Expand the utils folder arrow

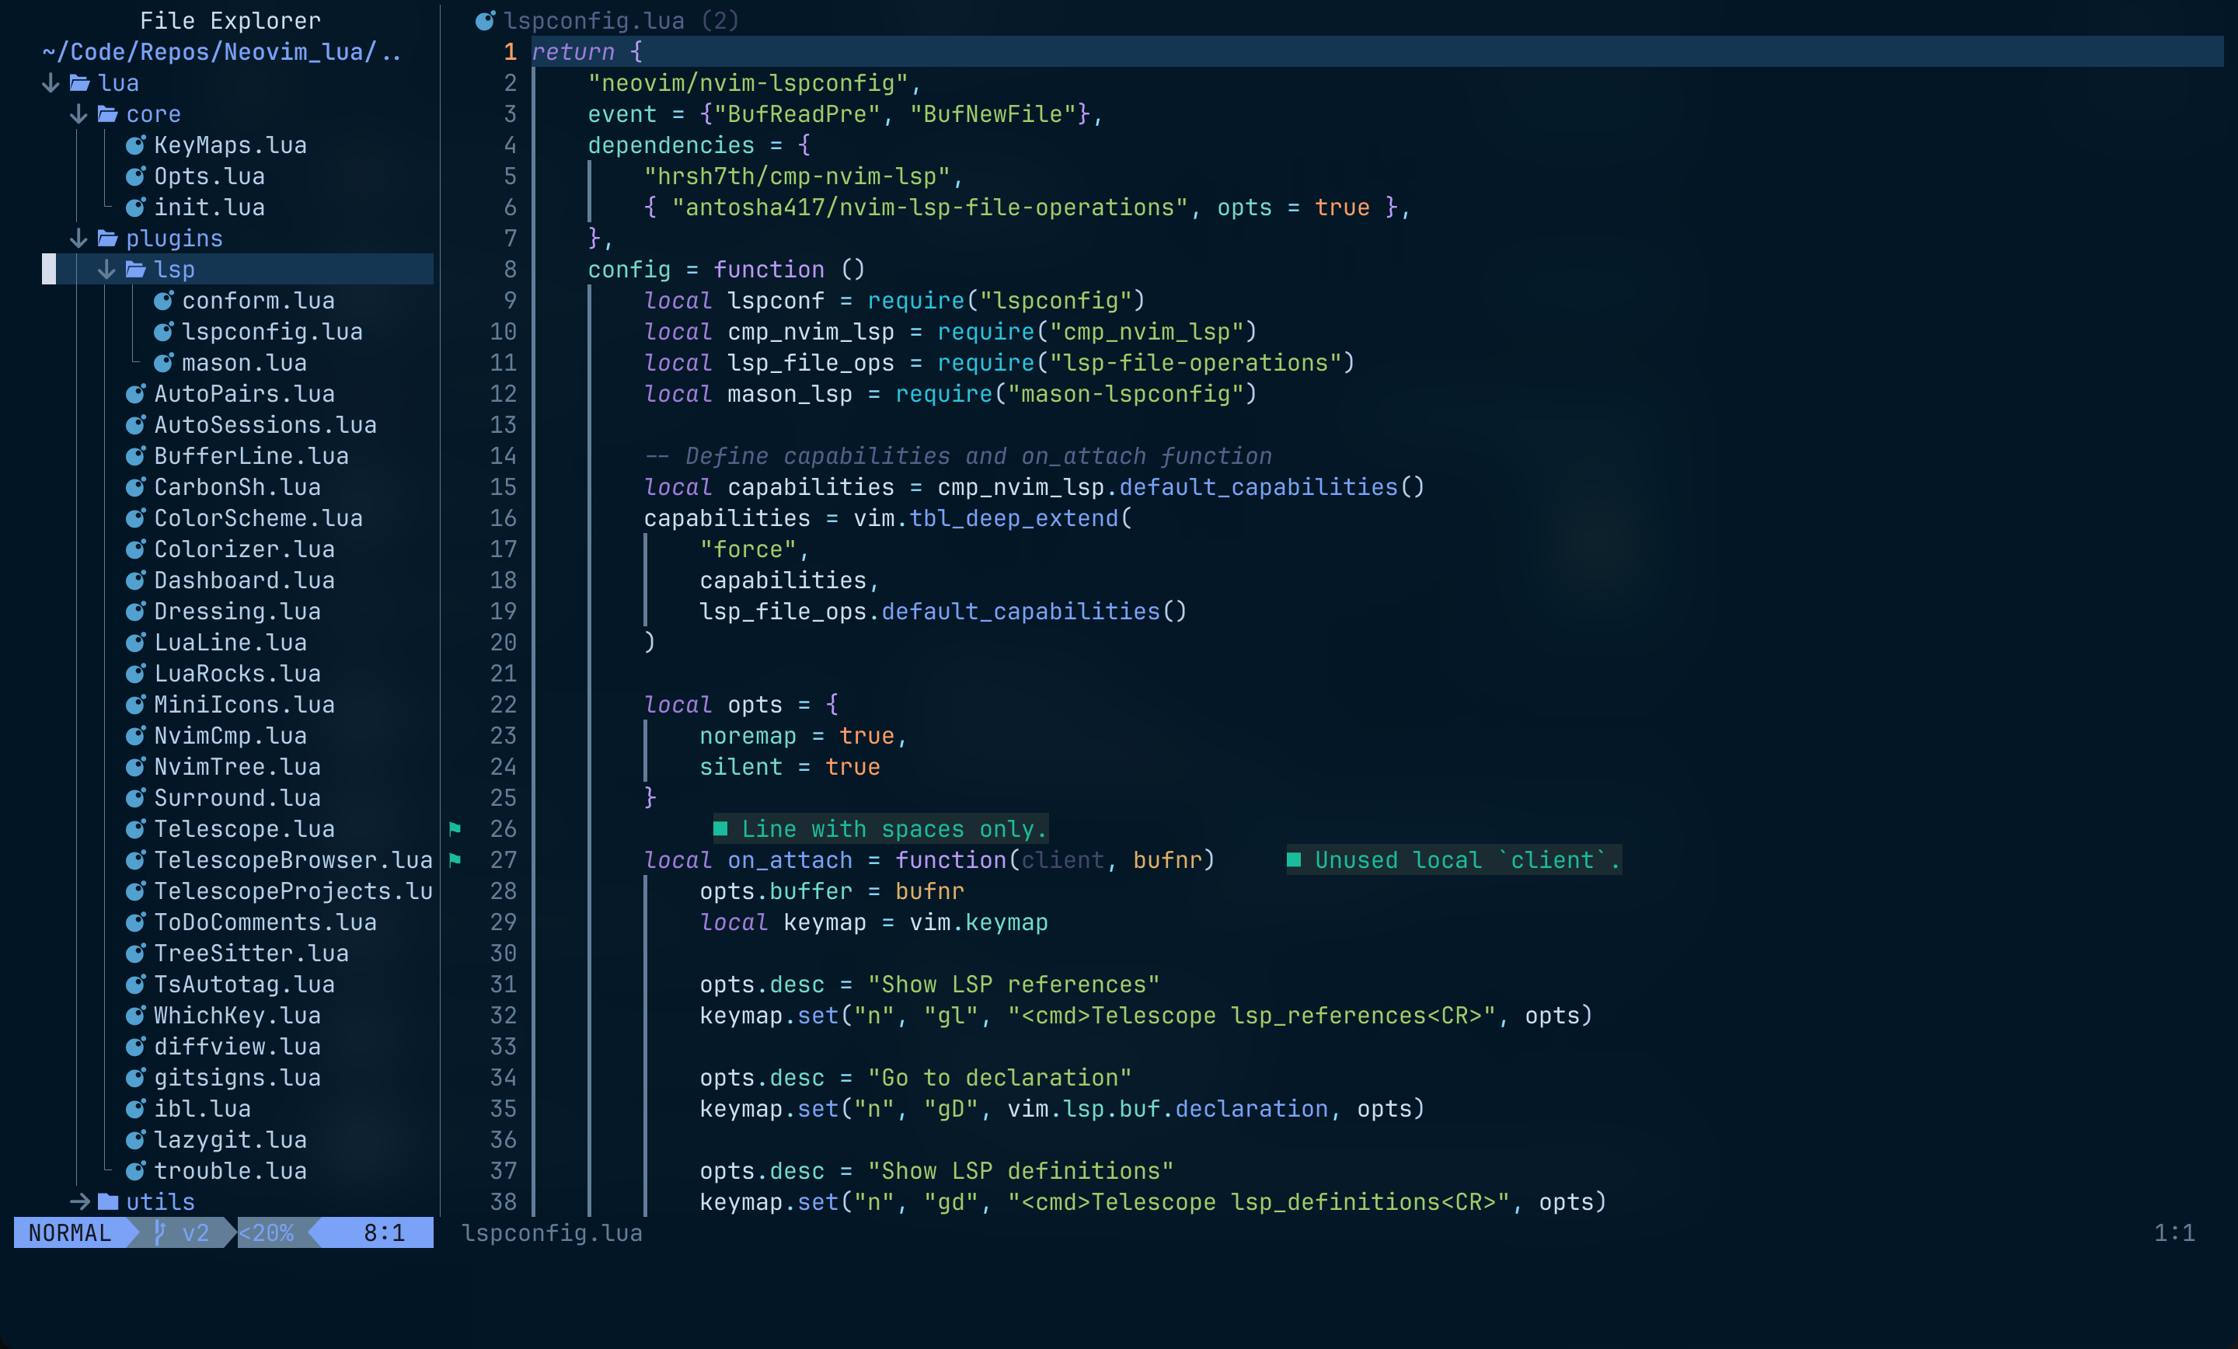click(x=79, y=1202)
